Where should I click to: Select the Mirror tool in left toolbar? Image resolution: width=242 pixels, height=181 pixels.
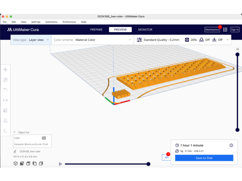[5, 100]
